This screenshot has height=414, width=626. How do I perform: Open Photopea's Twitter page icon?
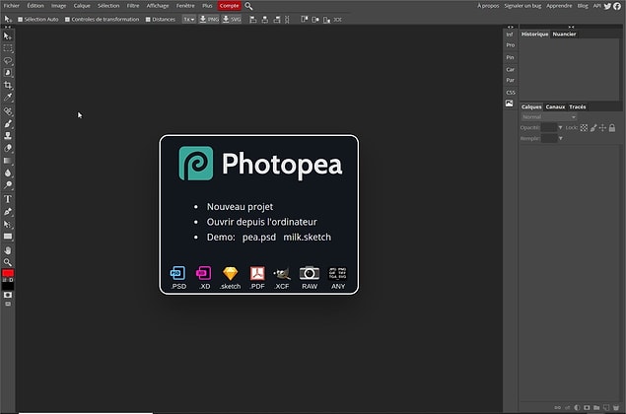tap(607, 6)
